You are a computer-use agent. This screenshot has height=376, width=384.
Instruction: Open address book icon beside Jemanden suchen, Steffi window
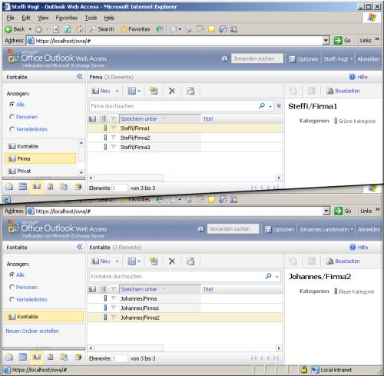point(224,58)
